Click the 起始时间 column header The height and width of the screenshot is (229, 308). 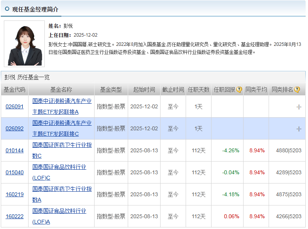144,90
